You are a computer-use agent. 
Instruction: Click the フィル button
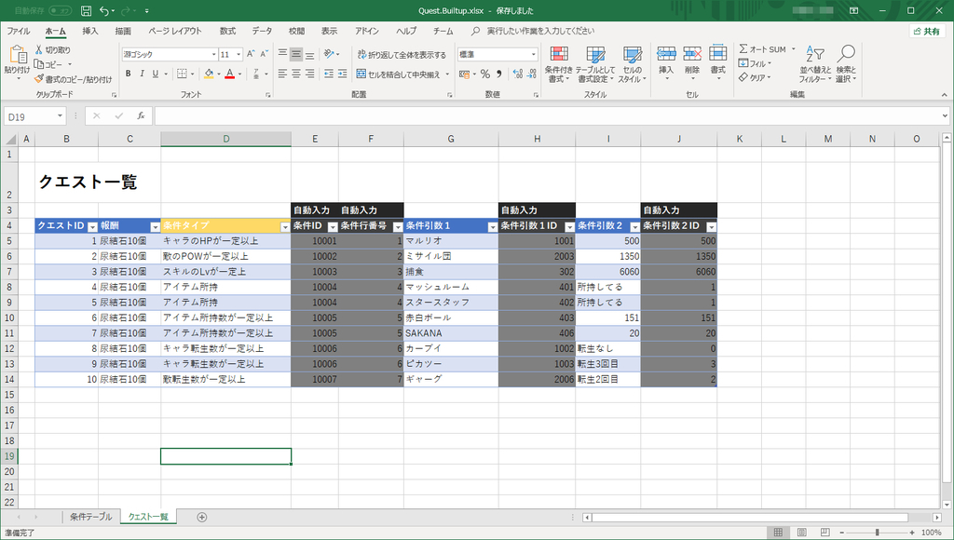[x=755, y=63]
